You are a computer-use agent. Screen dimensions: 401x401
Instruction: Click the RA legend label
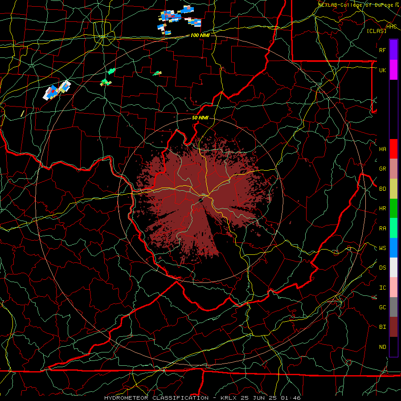[382, 229]
